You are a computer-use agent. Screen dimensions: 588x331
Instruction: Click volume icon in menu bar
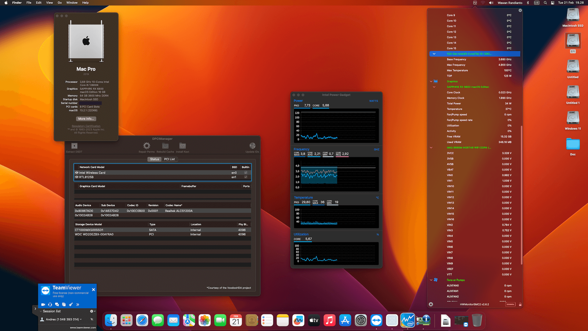click(491, 3)
